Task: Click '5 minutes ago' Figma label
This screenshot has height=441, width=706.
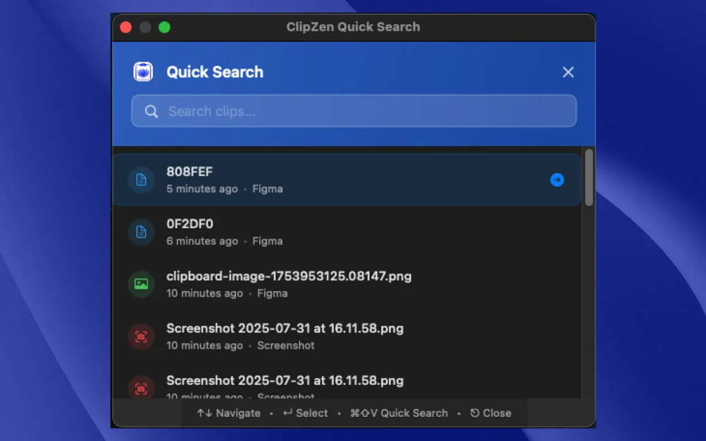Action: pos(224,189)
